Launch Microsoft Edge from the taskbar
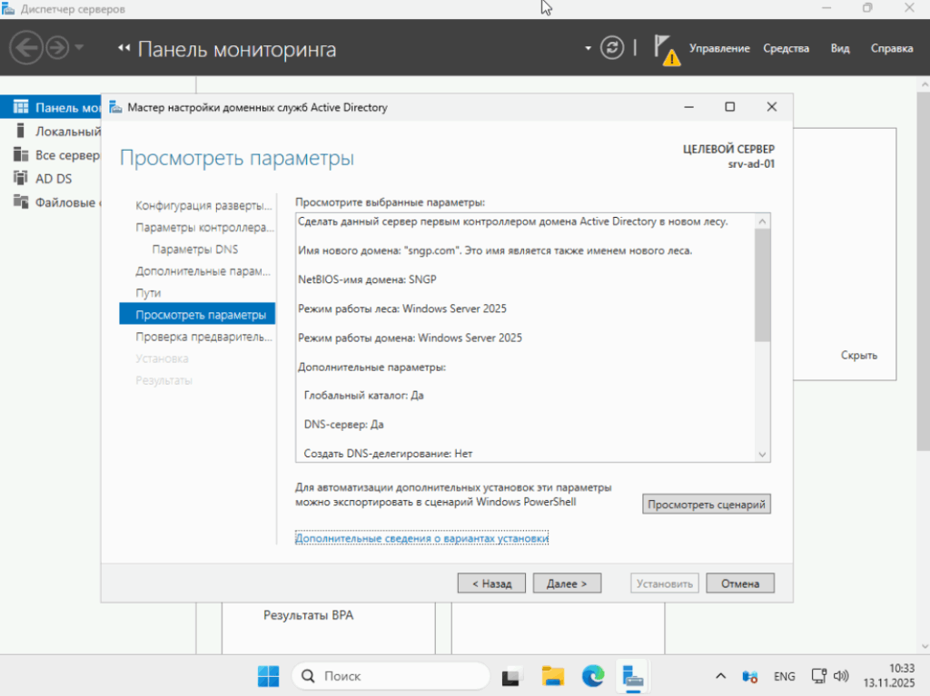This screenshot has height=696, width=930. click(592, 676)
